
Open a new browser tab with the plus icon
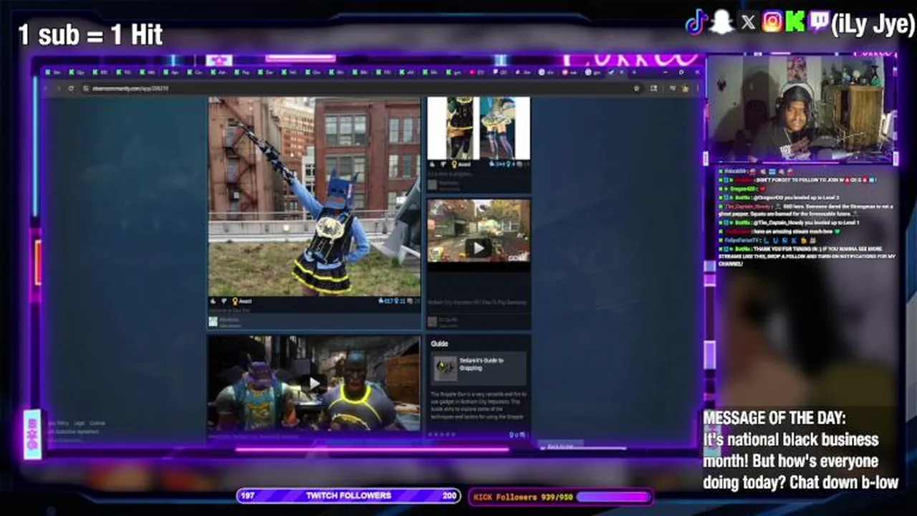(633, 72)
